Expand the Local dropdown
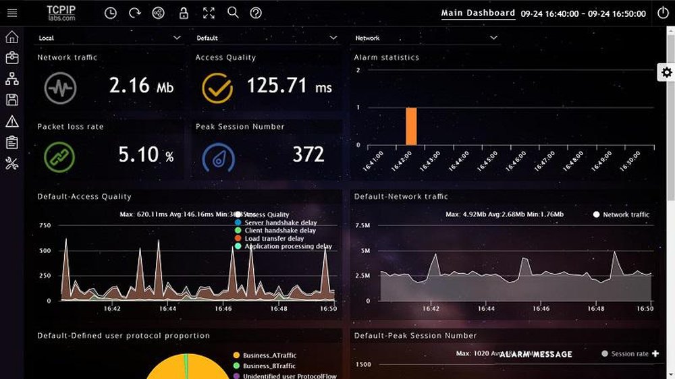The width and height of the screenshot is (675, 379). coord(110,38)
